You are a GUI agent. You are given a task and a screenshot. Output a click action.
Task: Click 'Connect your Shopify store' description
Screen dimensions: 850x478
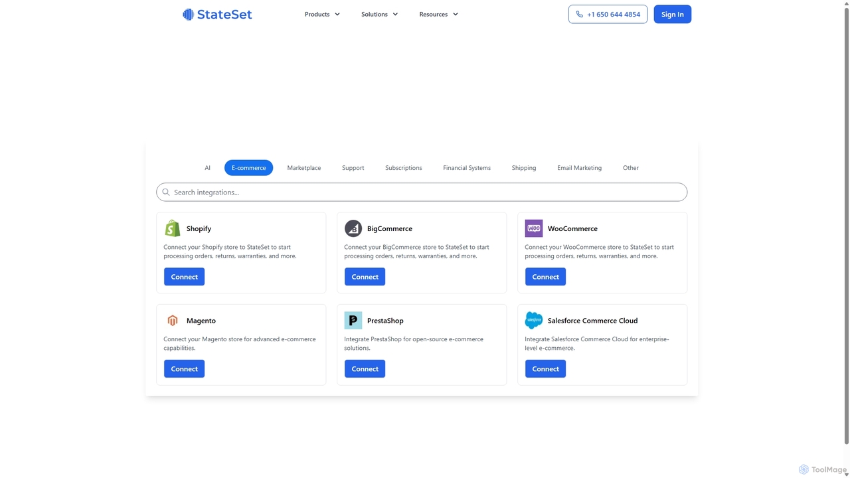pos(230,252)
